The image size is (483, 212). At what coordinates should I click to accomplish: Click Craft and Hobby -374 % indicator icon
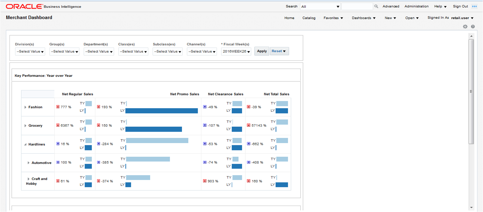coord(99,181)
